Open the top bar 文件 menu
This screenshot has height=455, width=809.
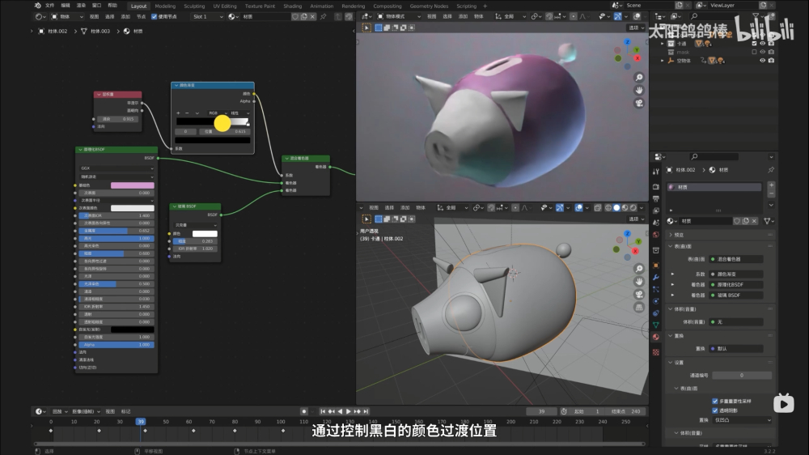tap(49, 6)
